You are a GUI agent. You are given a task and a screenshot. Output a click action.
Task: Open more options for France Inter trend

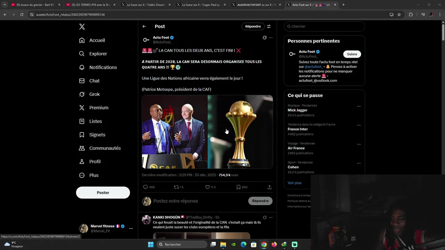coord(359,125)
